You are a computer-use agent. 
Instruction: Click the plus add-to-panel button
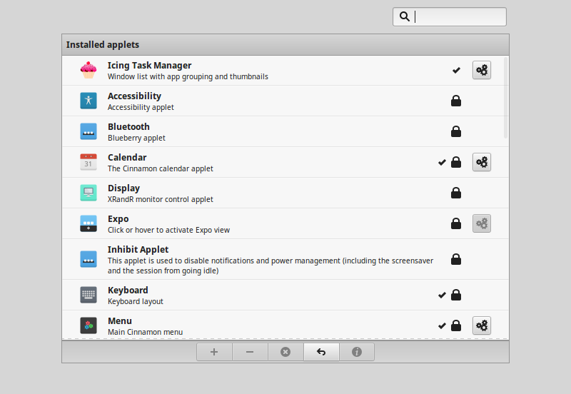tap(214, 352)
